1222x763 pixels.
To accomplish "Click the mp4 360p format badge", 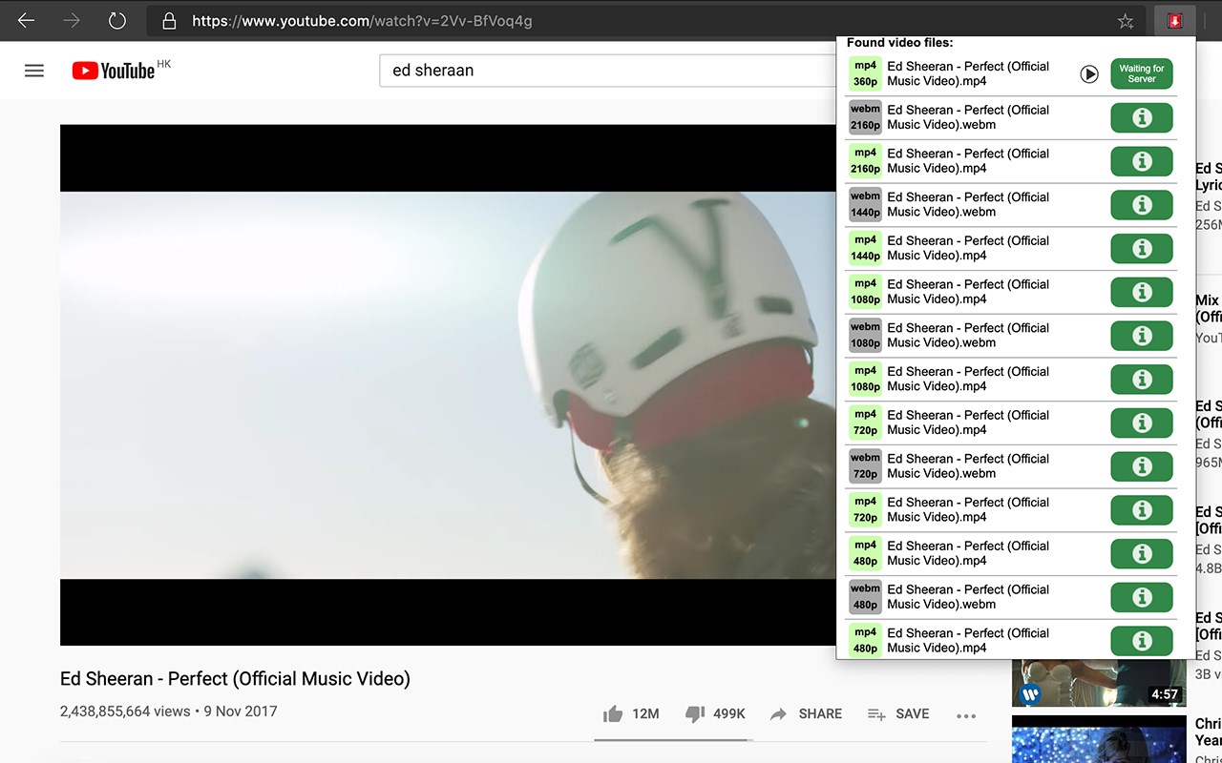I will coord(865,73).
